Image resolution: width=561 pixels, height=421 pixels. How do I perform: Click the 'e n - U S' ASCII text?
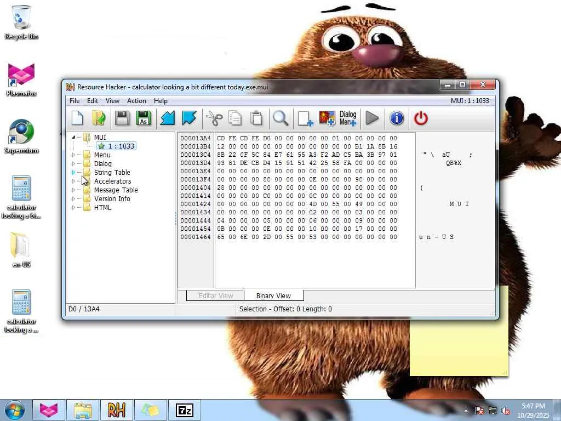click(437, 237)
